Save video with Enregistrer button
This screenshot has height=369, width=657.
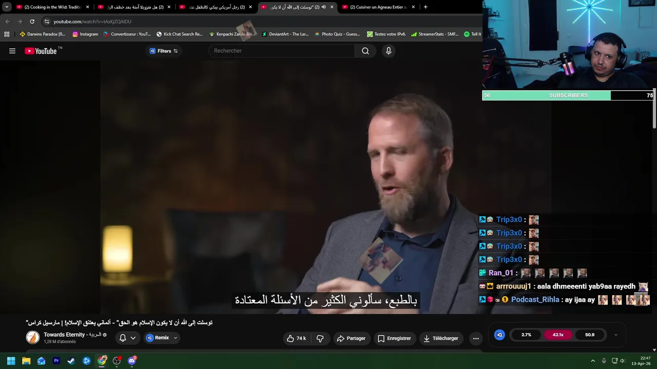point(394,338)
